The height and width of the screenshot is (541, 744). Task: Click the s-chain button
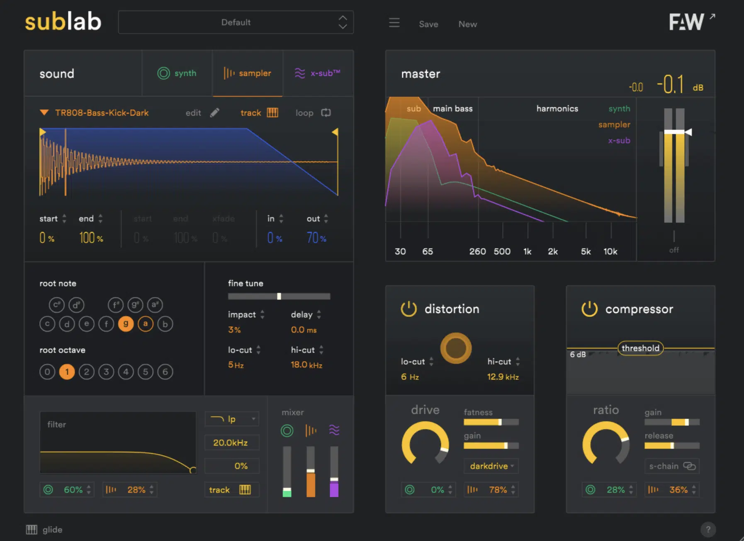[672, 466]
